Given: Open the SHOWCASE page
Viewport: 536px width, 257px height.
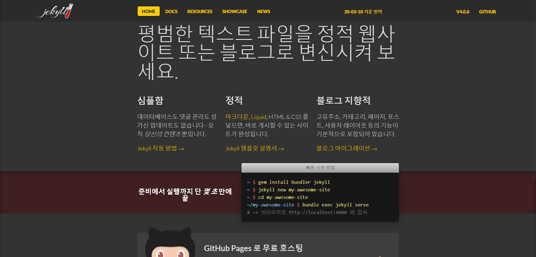Looking at the screenshot, I should point(235,11).
